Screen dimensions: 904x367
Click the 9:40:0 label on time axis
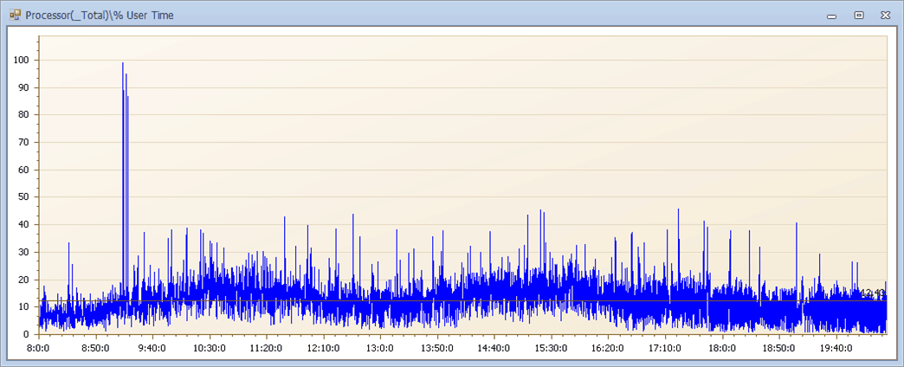[x=152, y=348]
